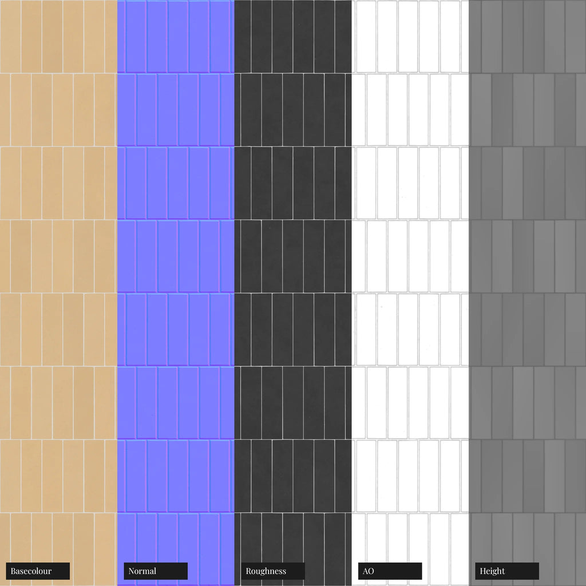Pick a top-row tile in the AO map
The height and width of the screenshot is (586, 586).
tap(409, 35)
